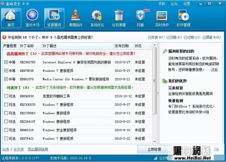Open the 清理插件 plugin cleanup tool
Image resolution: width=226 pixels, height=162 pixels.
(x=75, y=18)
